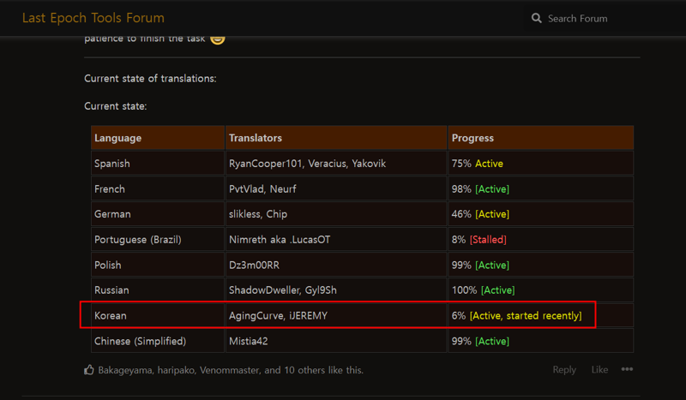Viewport: 686px width, 400px height.
Task: Open Bakageyama's profile from likes list
Action: tap(126, 370)
